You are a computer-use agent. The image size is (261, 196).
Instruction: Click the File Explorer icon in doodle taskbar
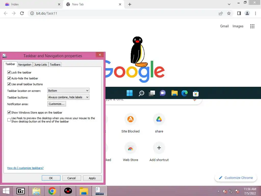[174, 93]
